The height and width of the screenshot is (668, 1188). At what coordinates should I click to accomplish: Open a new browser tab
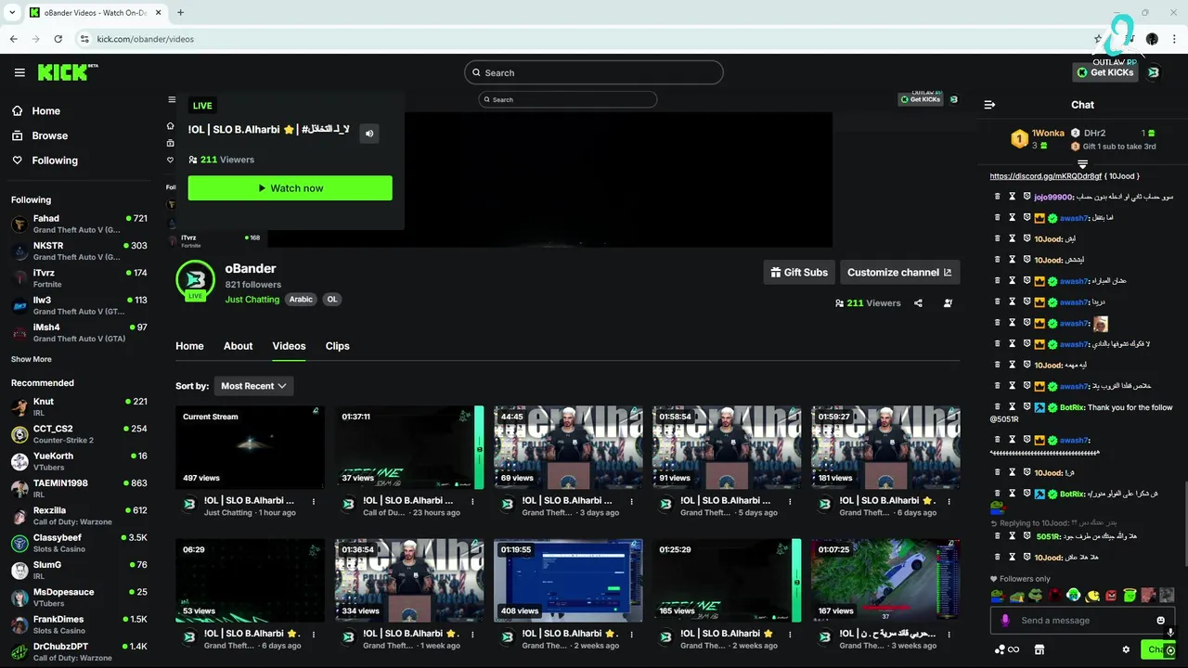point(180,12)
